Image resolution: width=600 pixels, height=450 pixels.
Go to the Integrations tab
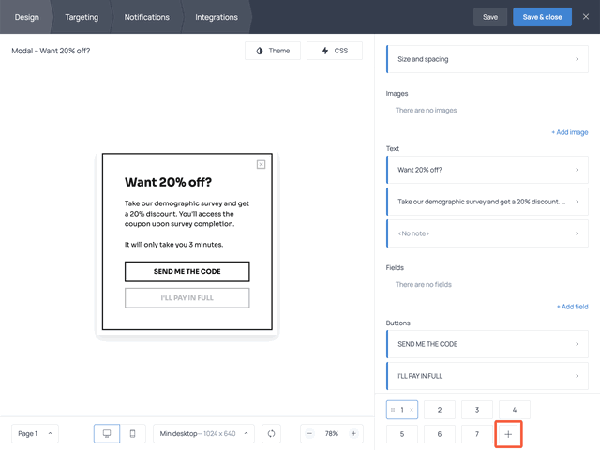217,17
